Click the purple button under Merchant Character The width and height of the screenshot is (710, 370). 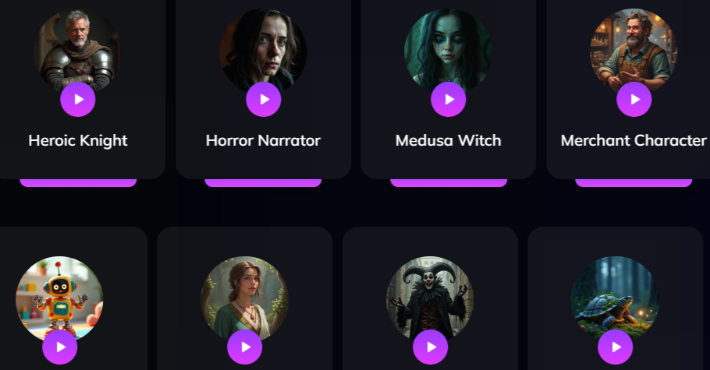(634, 183)
